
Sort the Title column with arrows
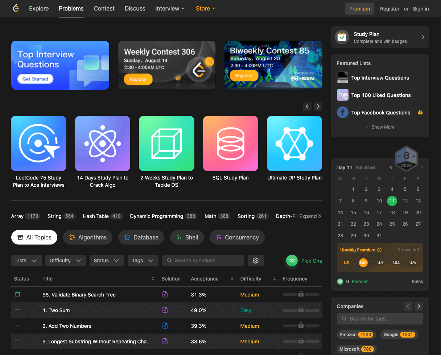[x=153, y=279]
